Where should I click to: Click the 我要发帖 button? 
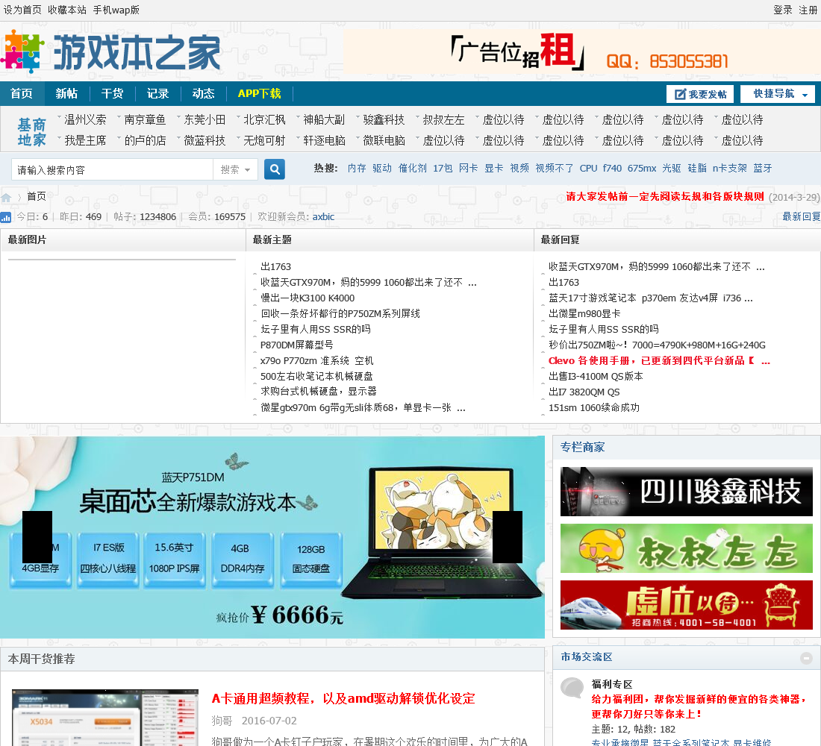pyautogui.click(x=700, y=94)
